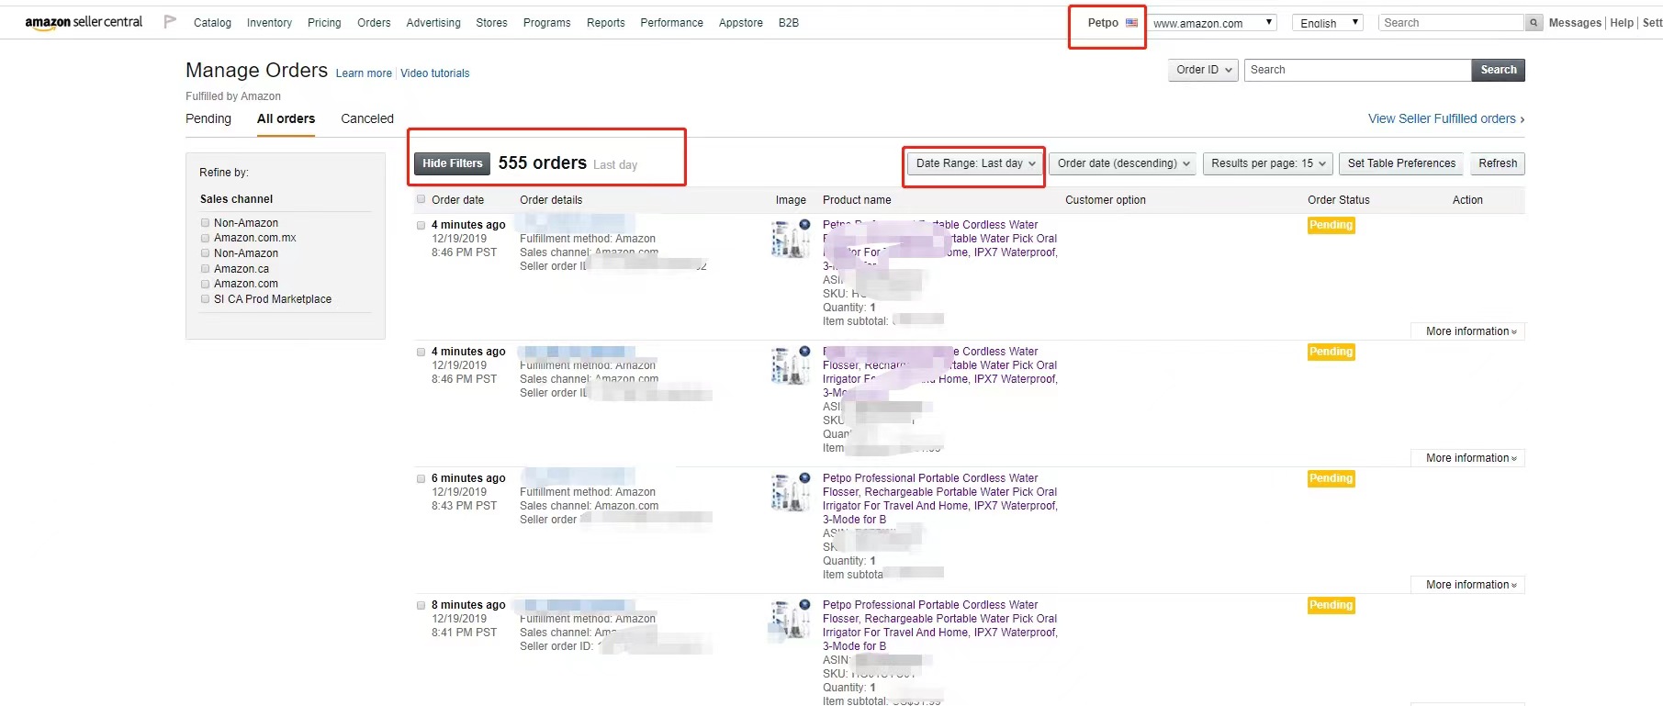
Task: Open the Programs menu
Action: pos(546,23)
